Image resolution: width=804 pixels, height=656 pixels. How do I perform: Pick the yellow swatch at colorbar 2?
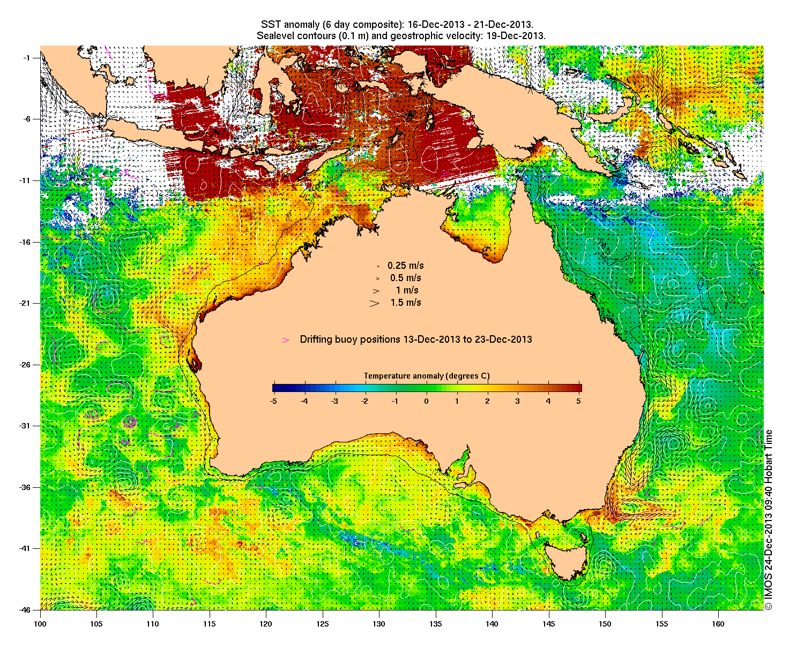(x=487, y=388)
